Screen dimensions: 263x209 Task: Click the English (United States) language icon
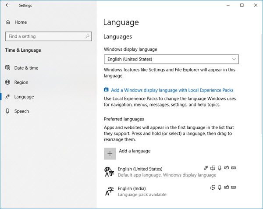(x=109, y=171)
